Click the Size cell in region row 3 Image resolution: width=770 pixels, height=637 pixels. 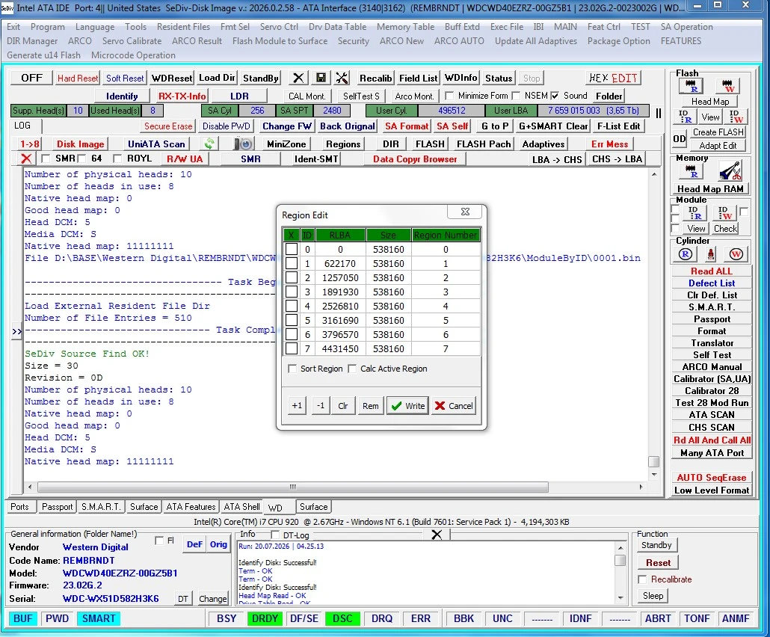[x=389, y=292]
